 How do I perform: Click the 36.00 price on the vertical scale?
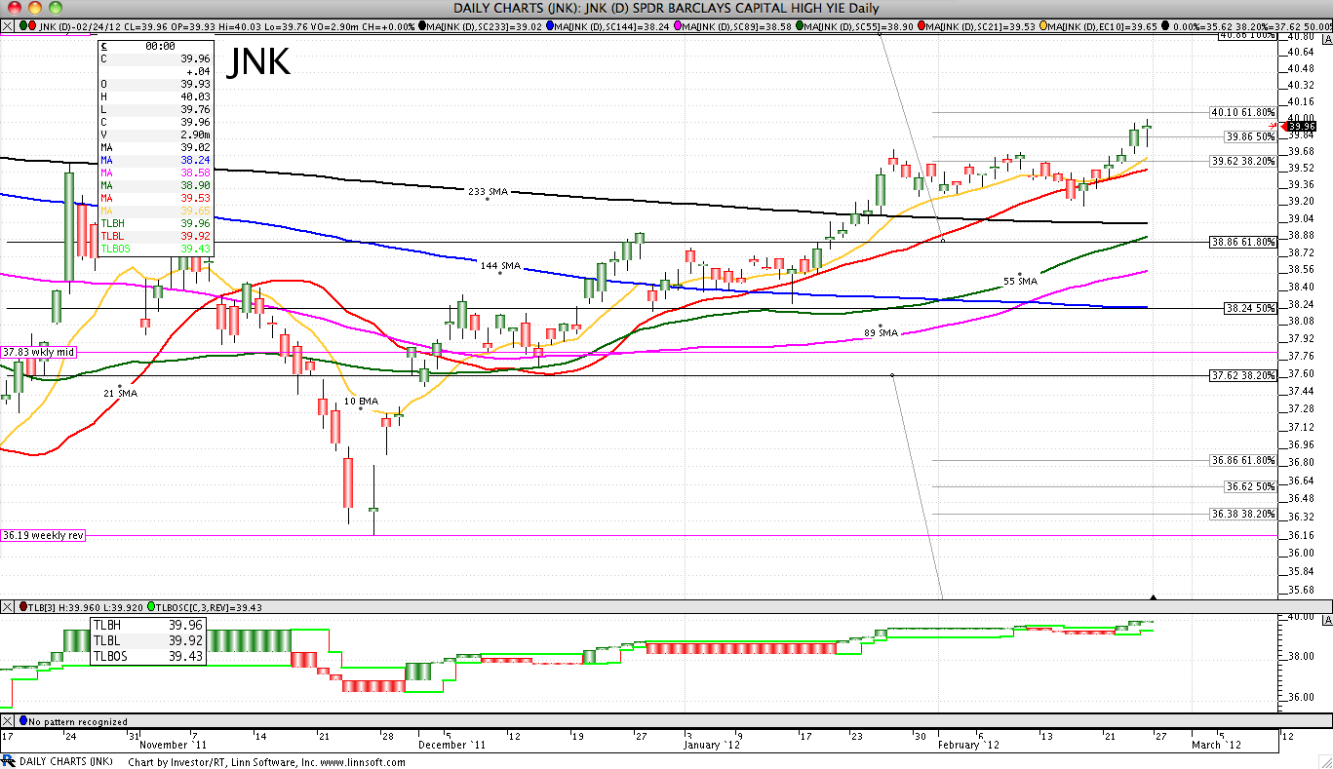1301,554
